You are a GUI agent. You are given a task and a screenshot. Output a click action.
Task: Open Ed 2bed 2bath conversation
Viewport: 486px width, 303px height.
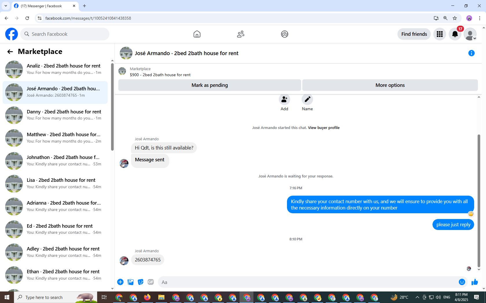point(55,229)
